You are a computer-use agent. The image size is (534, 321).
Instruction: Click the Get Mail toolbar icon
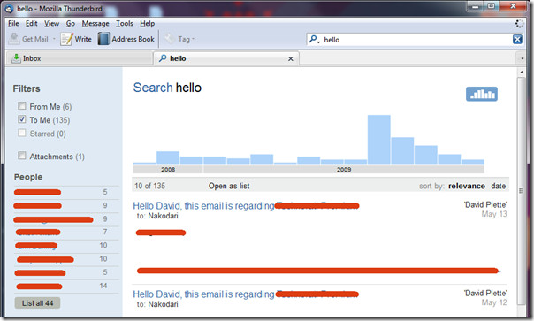(14, 39)
